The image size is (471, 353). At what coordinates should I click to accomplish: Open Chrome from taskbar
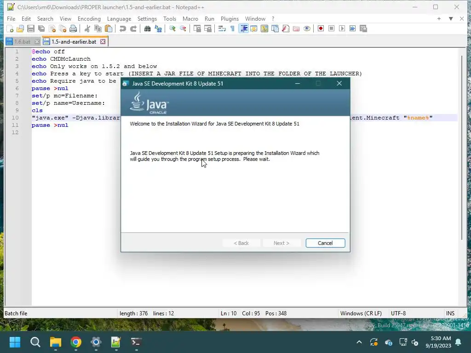coord(76,342)
